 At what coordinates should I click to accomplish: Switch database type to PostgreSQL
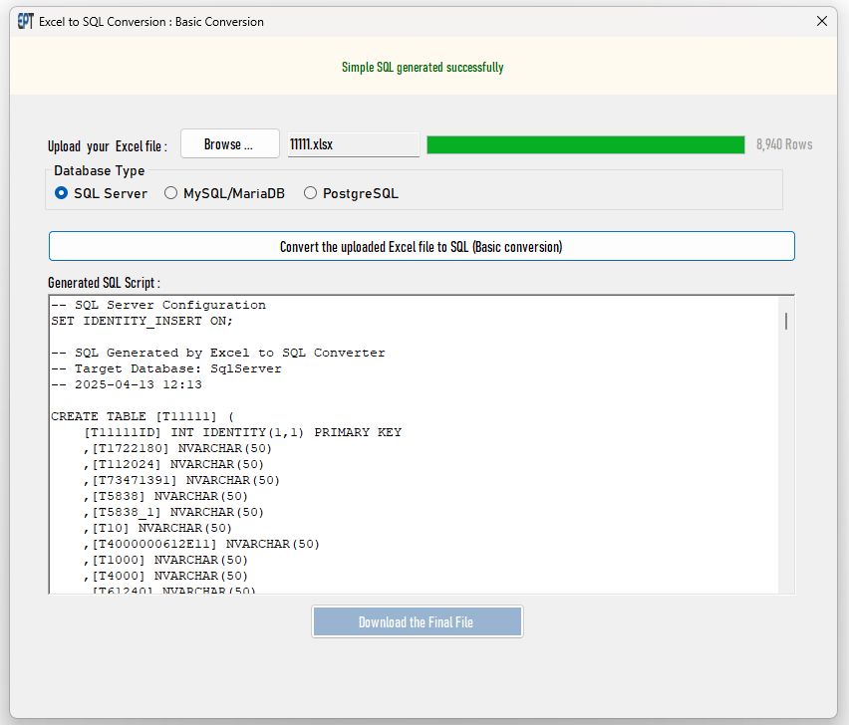click(x=311, y=193)
